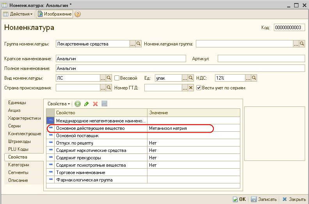This screenshot has height=204, width=309.
Task: Click the pencil edit property icon
Action: (86, 104)
